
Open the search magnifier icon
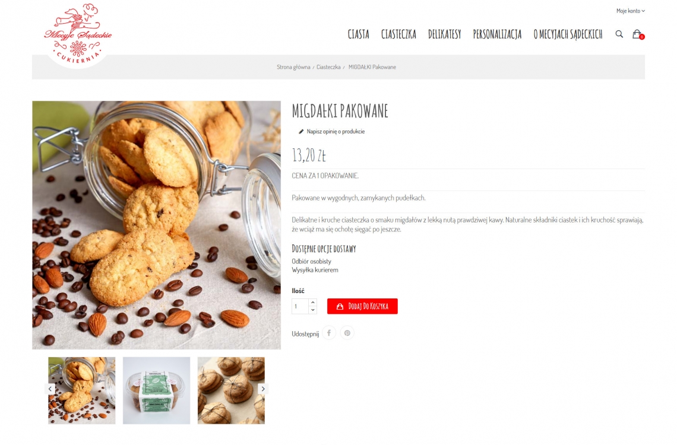coord(619,34)
